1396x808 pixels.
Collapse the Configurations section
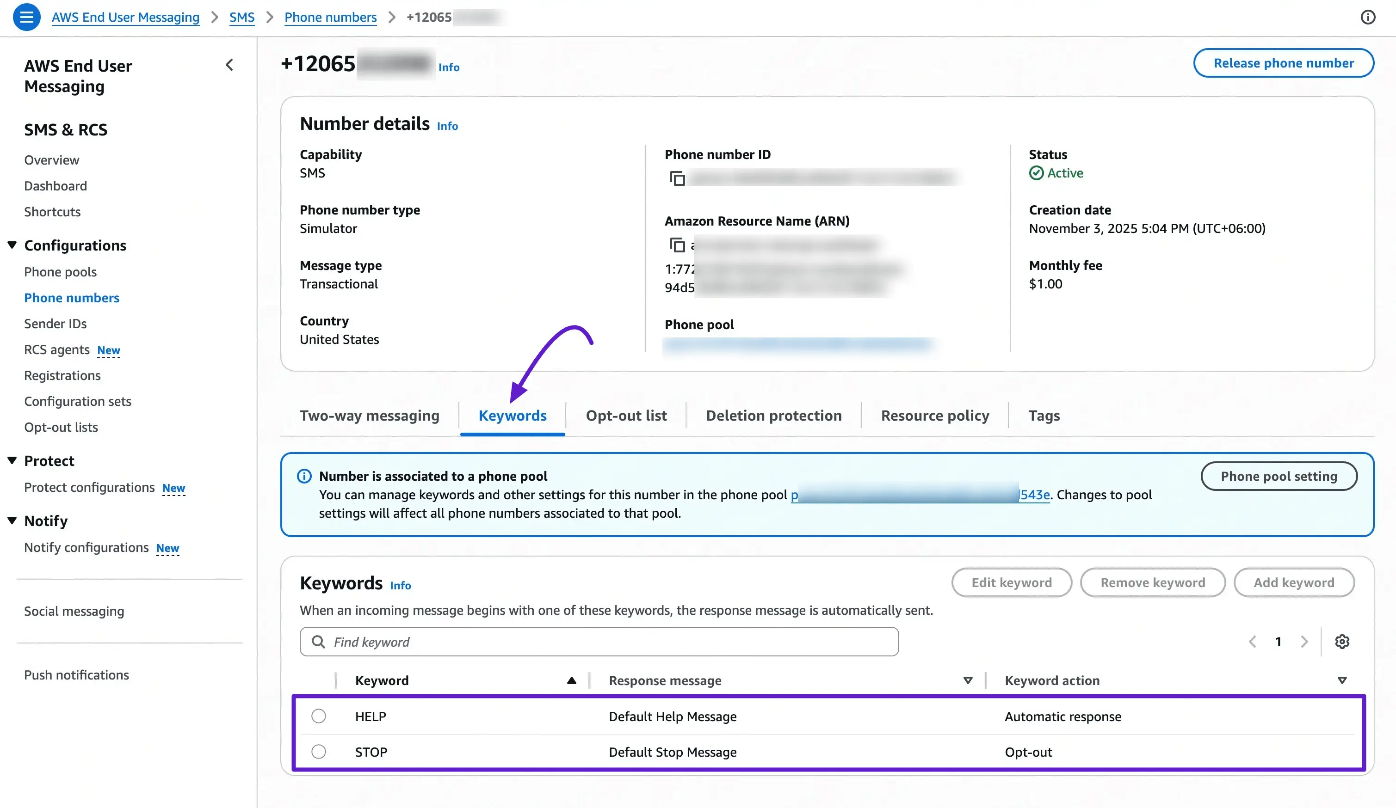tap(12, 245)
